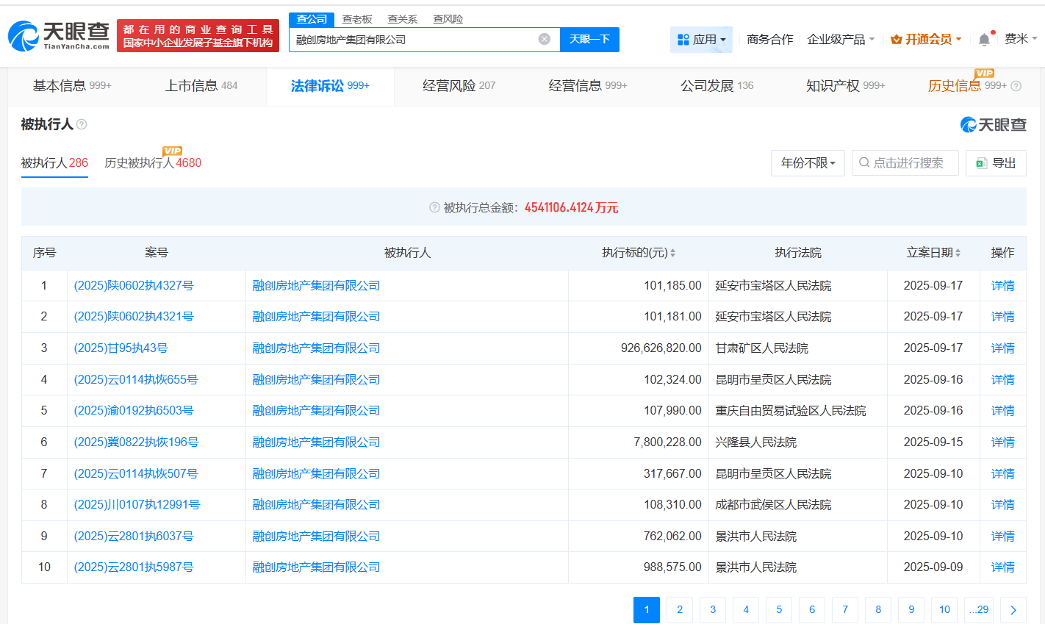Image resolution: width=1045 pixels, height=624 pixels.
Task: Click the 点击进行搜索 search input field
Action: [x=905, y=162]
